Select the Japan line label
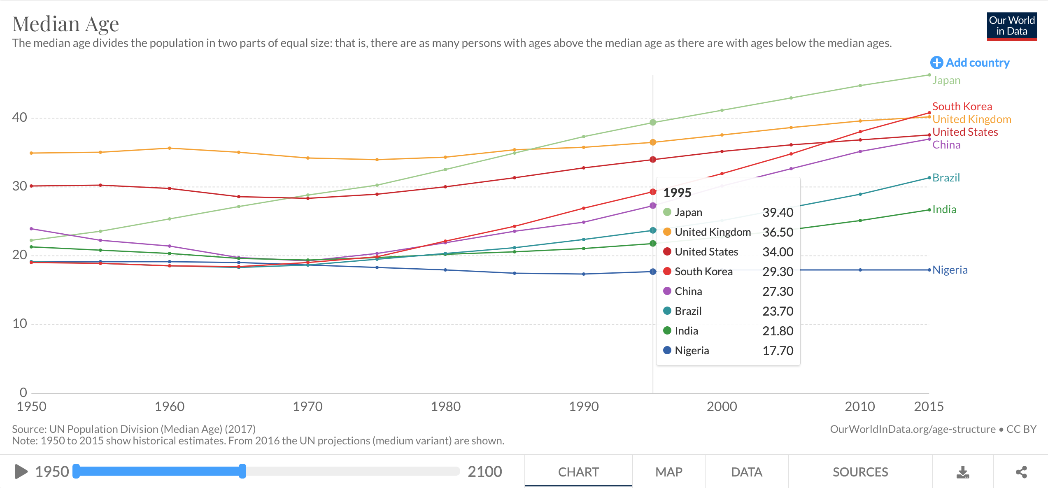Image resolution: width=1048 pixels, height=488 pixels. tap(946, 80)
